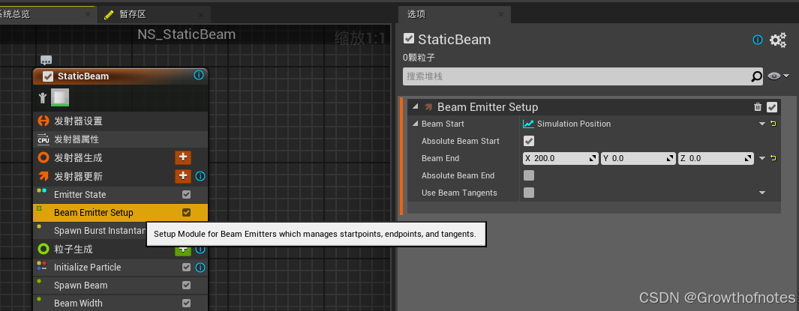
Task: Open the Beam End dropdown arrow
Action: pyautogui.click(x=762, y=158)
